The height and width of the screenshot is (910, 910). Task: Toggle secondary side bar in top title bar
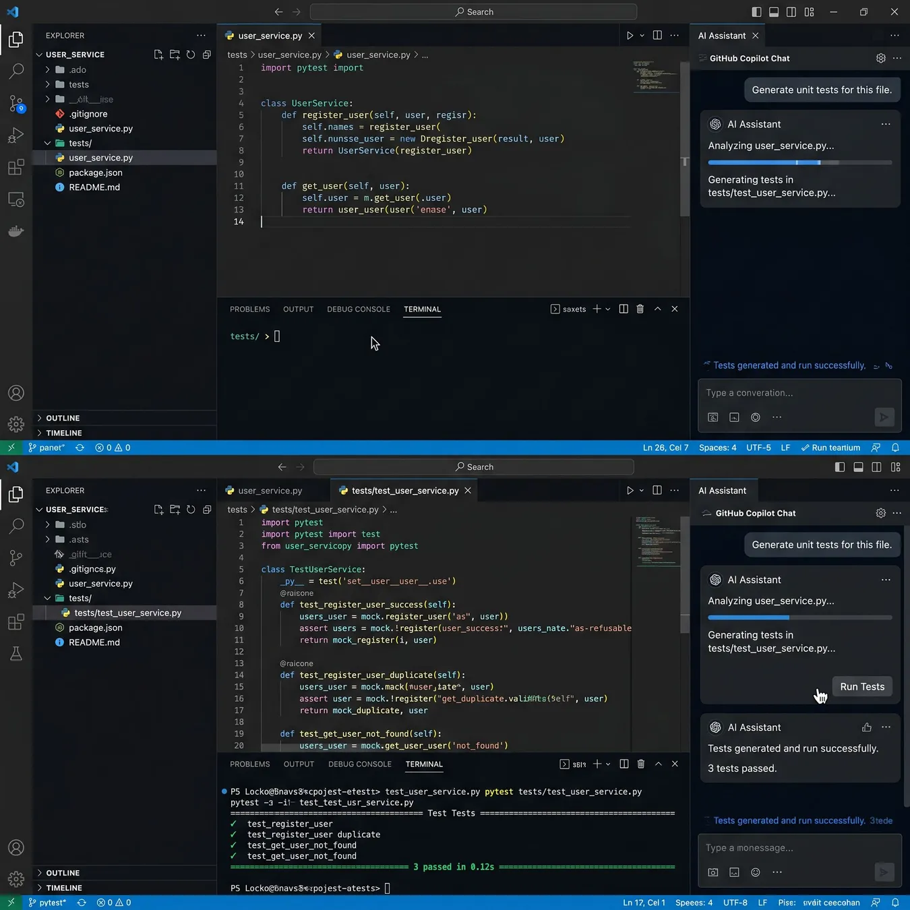[791, 11]
